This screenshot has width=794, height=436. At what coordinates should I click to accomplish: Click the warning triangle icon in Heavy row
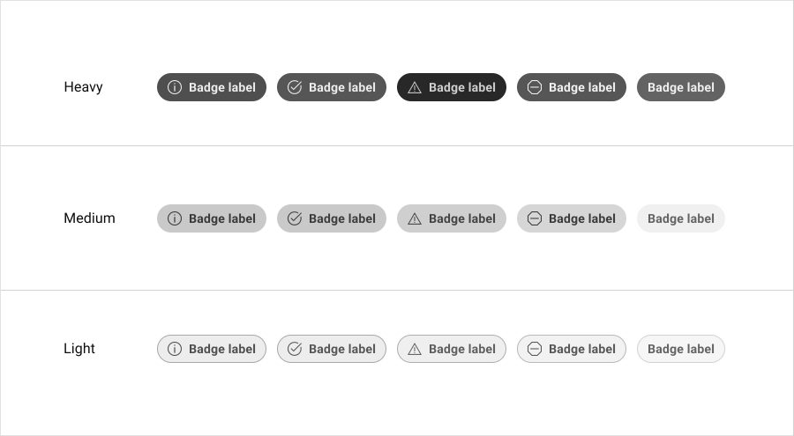click(415, 87)
